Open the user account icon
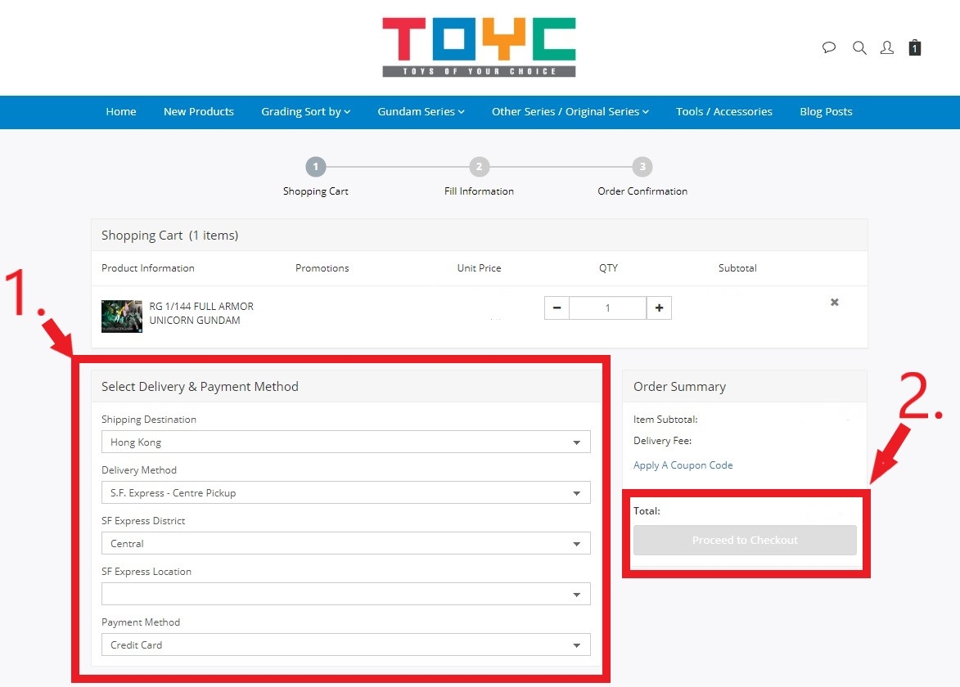 [x=886, y=48]
